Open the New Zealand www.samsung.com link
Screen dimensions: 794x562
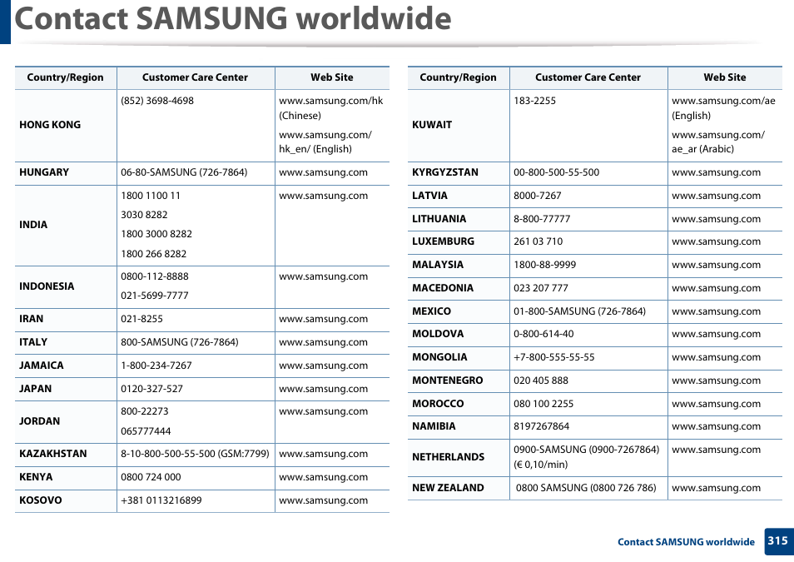(716, 488)
